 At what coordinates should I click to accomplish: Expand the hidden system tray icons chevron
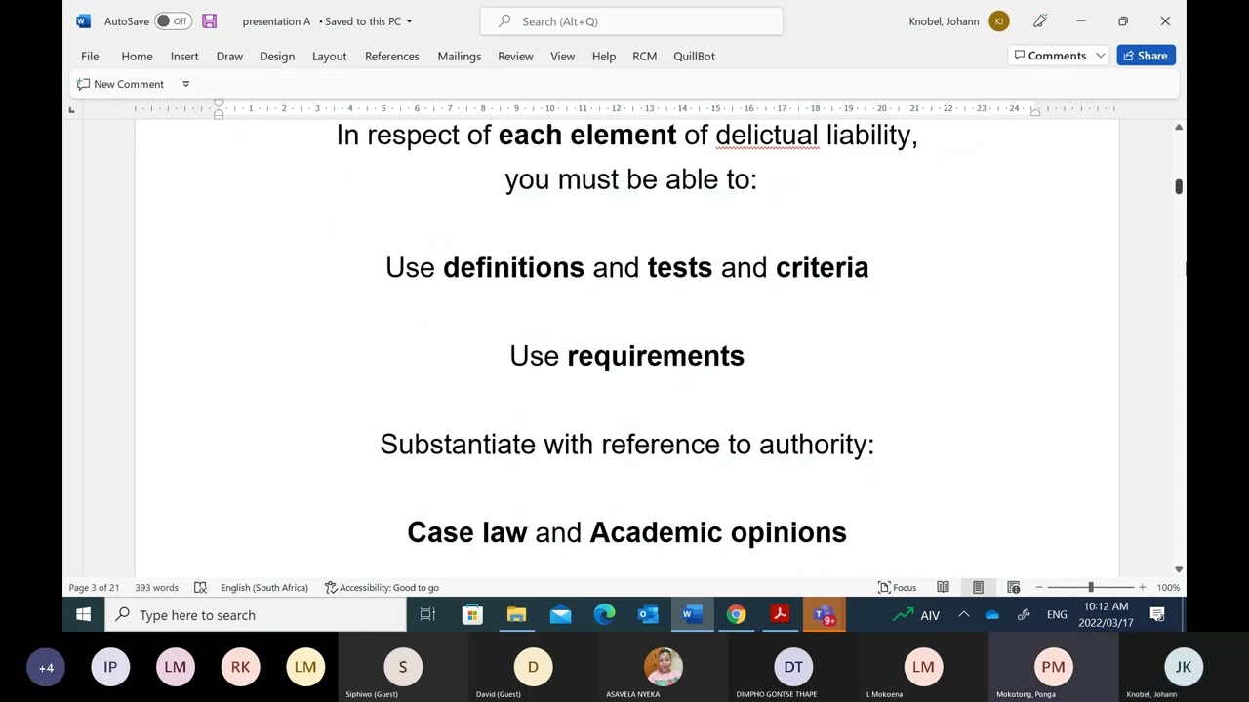point(963,615)
